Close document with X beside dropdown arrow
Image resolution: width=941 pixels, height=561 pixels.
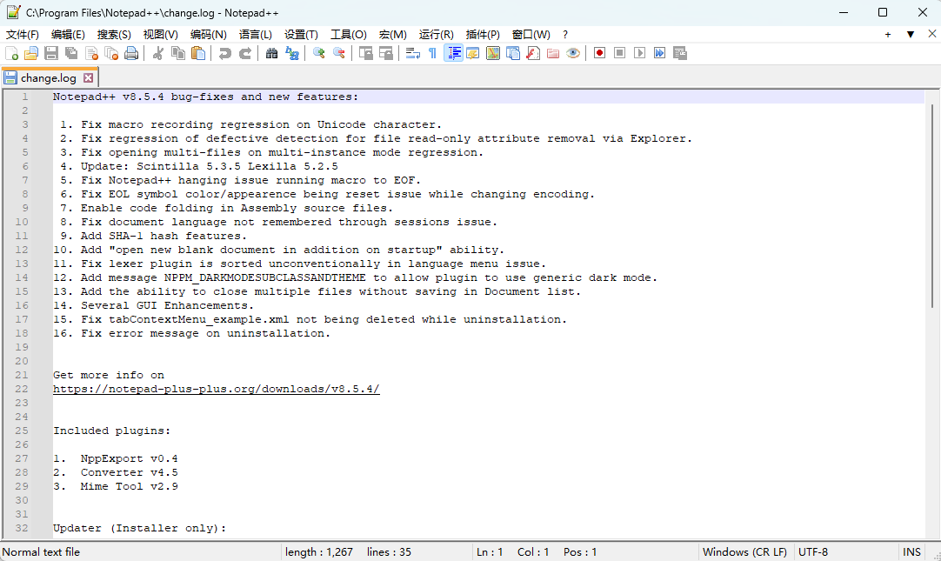pyautogui.click(x=932, y=34)
